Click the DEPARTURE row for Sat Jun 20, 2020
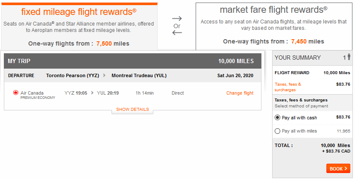Viewport: 355px width, 179px height. pyautogui.click(x=132, y=75)
